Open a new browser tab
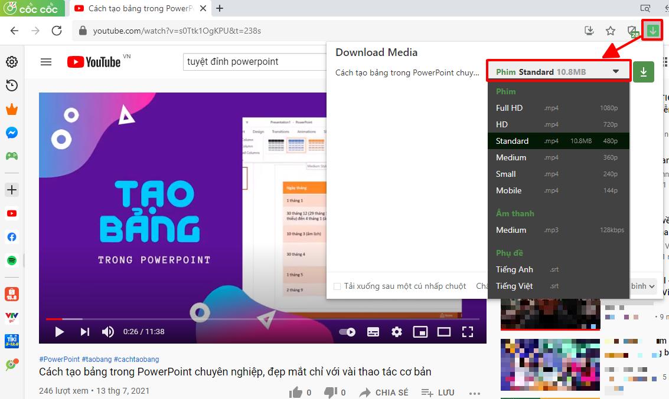This screenshot has height=399, width=669. coord(220,8)
